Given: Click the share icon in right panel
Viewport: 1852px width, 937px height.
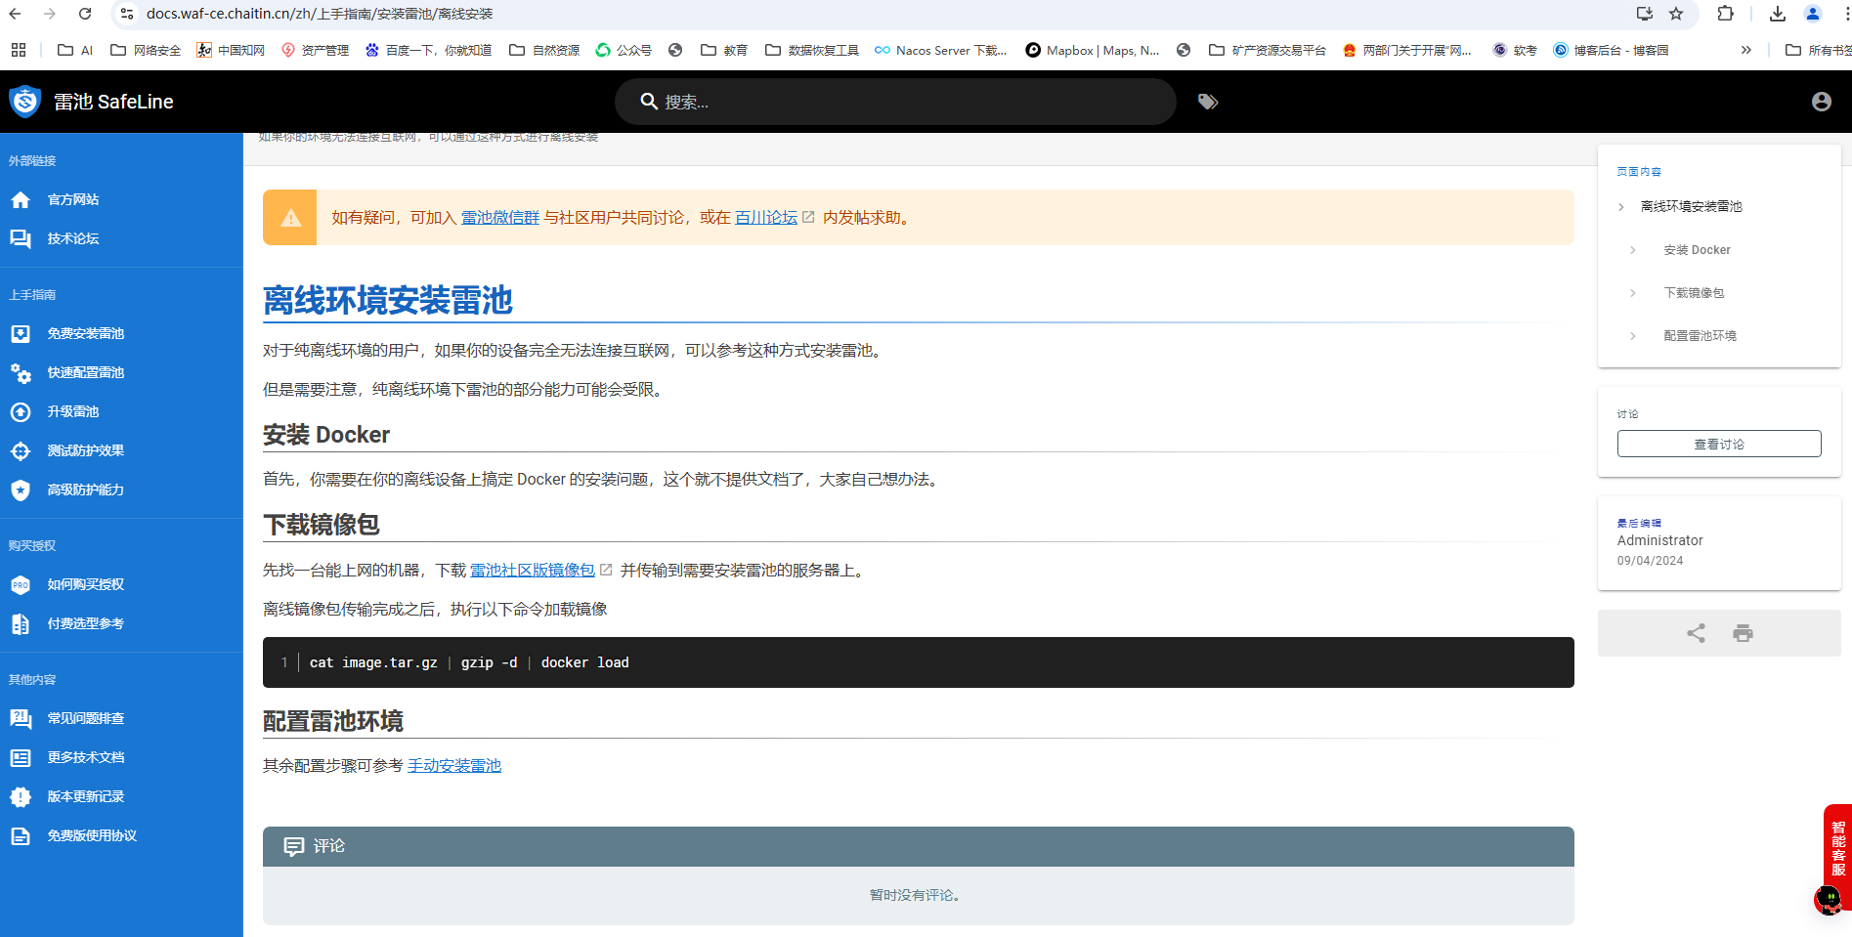Looking at the screenshot, I should click(1696, 633).
